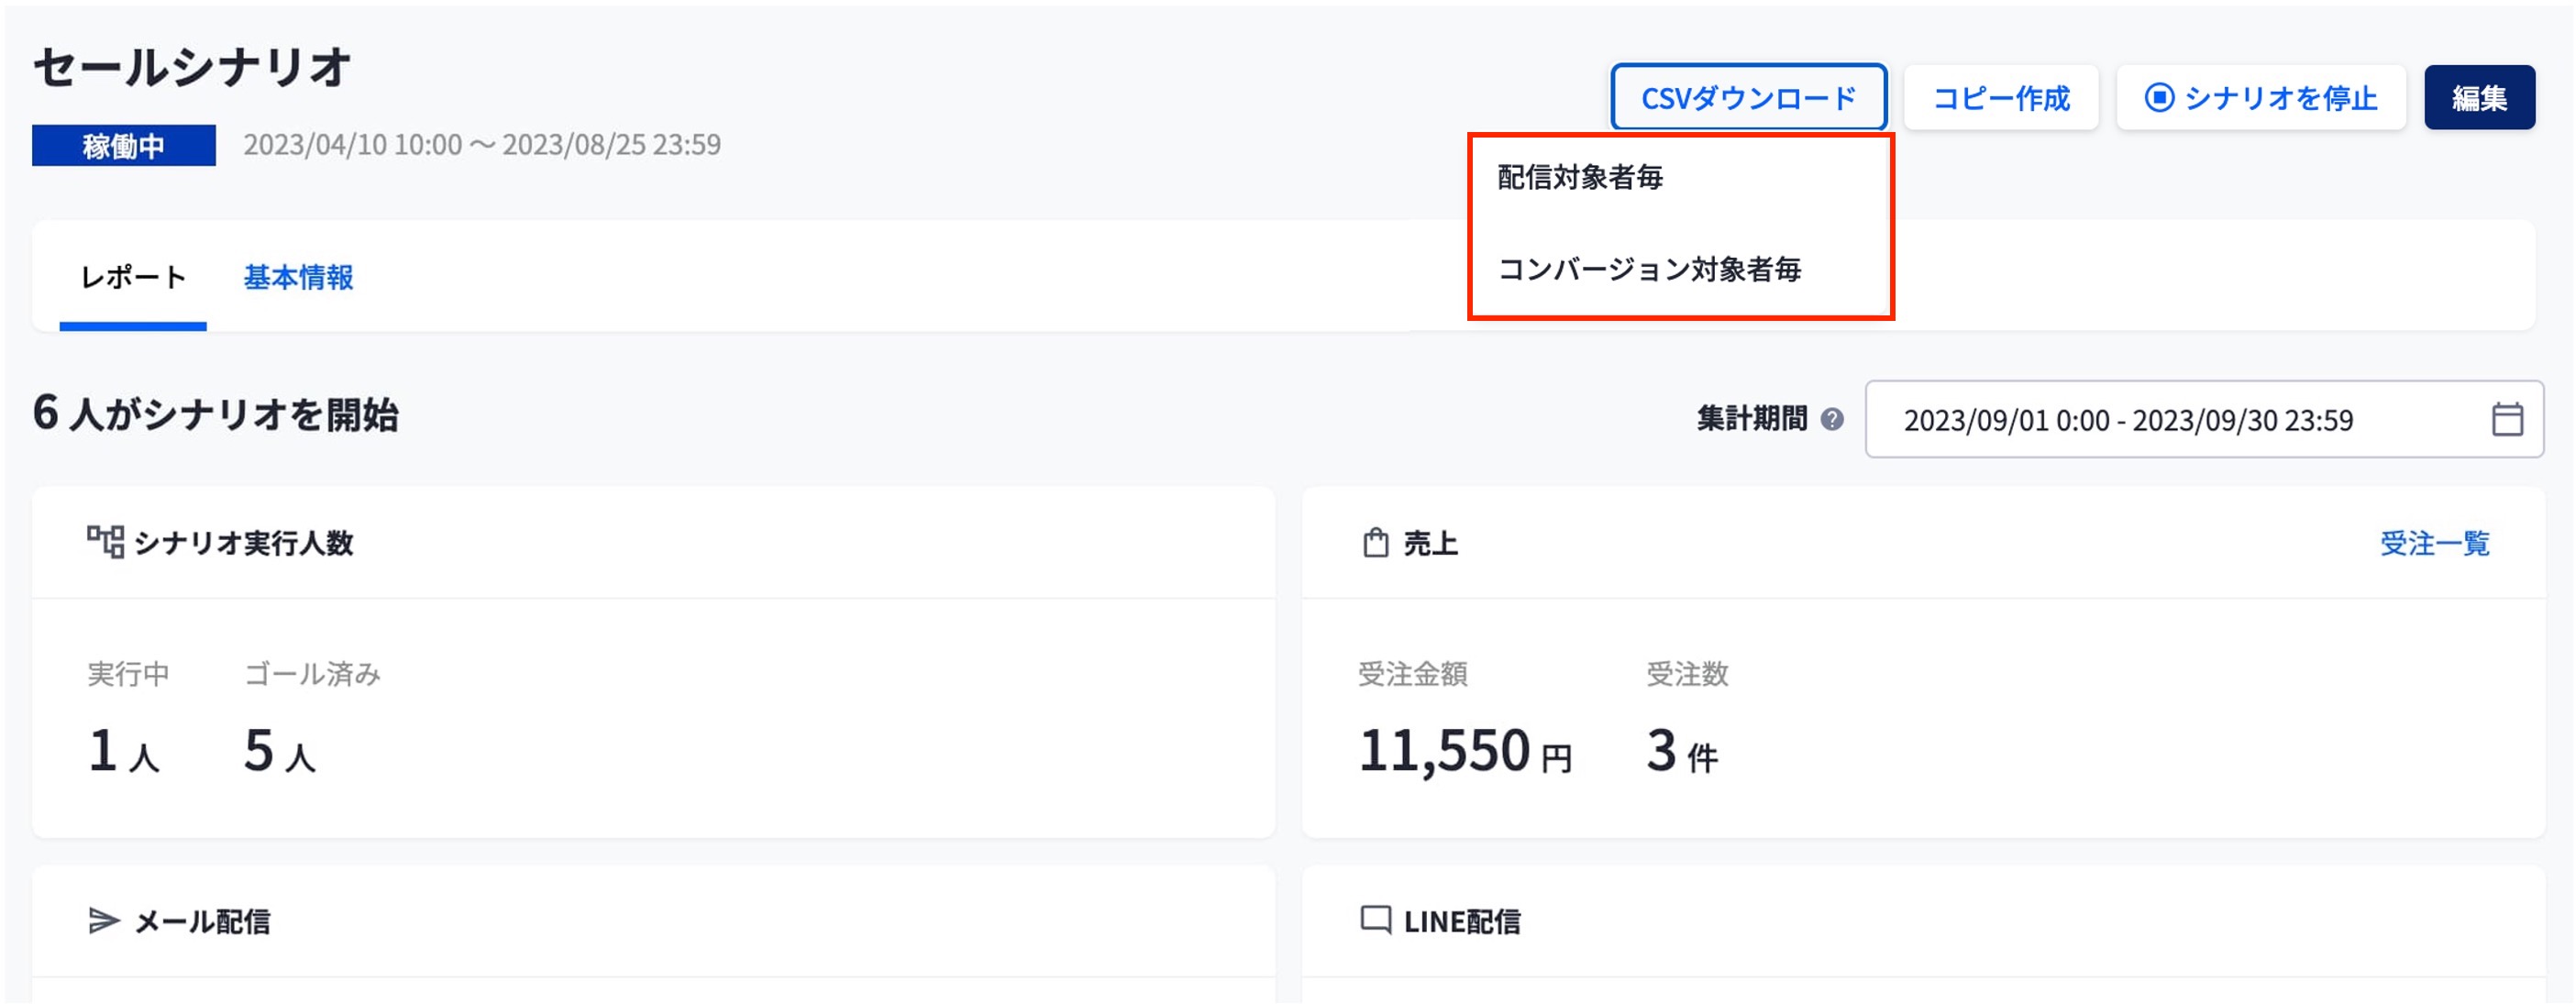
Task: Choose コンバージョン対象者毎 menu option
Action: 1649,269
